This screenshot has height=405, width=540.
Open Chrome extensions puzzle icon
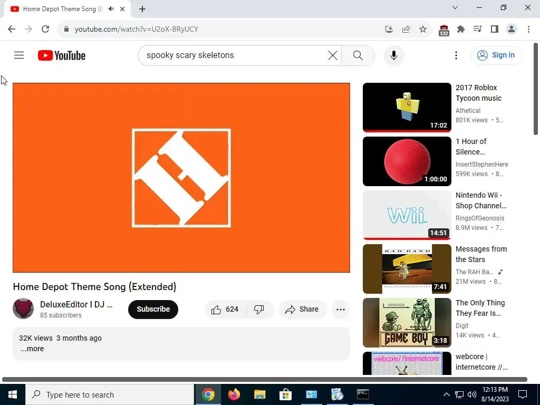[x=461, y=29]
